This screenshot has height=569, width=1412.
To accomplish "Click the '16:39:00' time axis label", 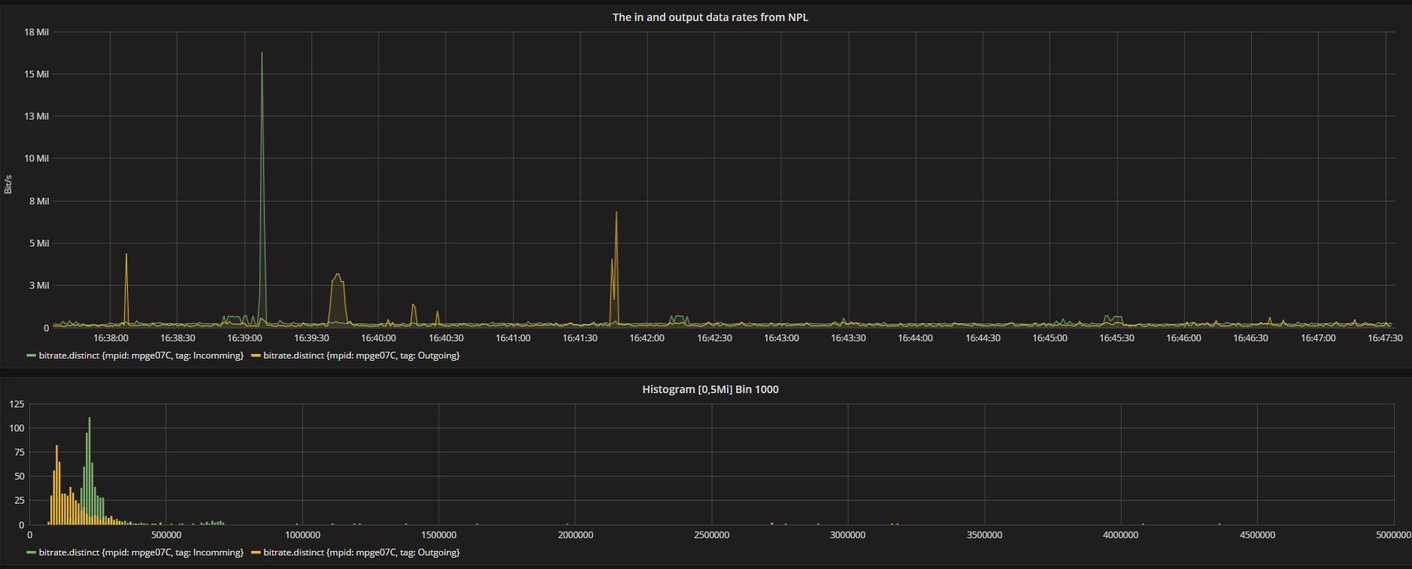I will click(244, 338).
